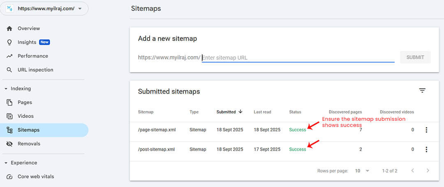Click discovered pages value 2
The width and height of the screenshot is (444, 187).
click(361, 149)
